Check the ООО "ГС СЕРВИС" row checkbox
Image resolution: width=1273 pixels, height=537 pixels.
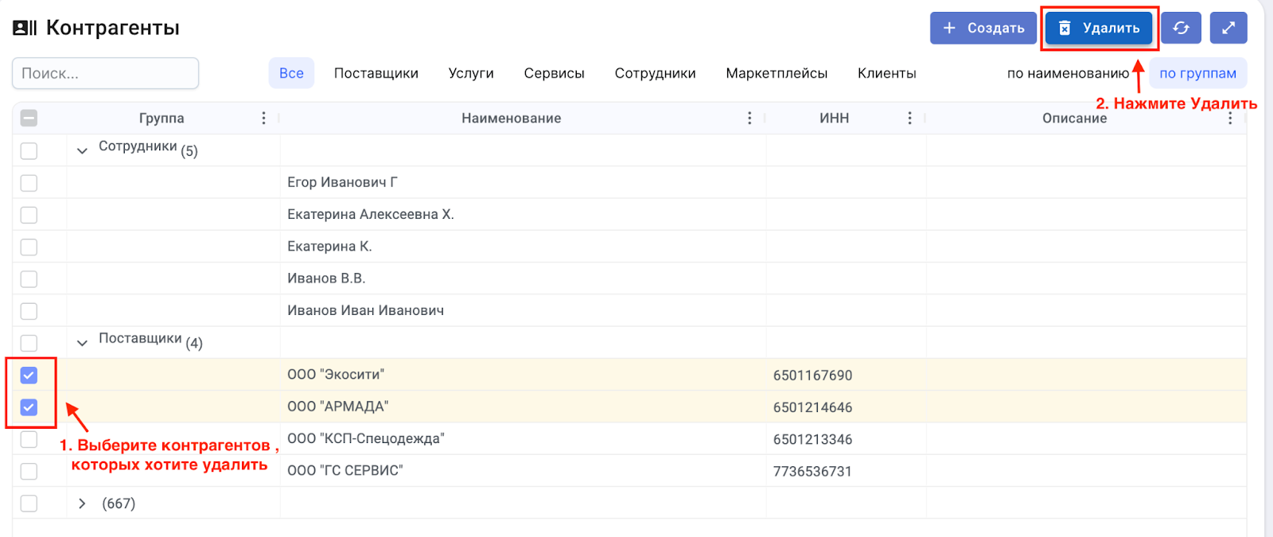pos(29,471)
